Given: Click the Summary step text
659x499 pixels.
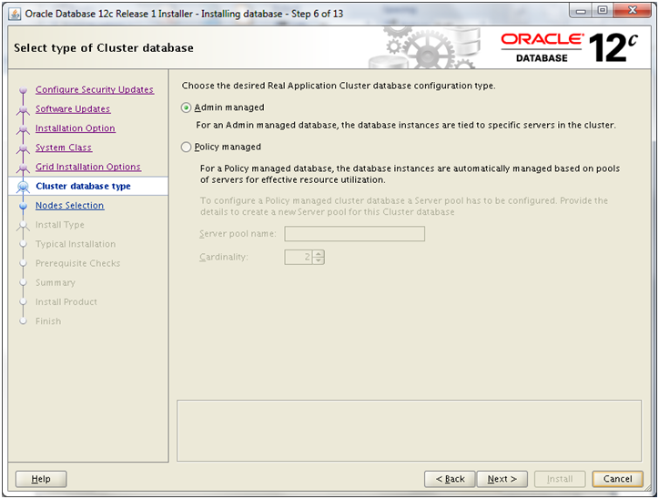Looking at the screenshot, I should pos(55,283).
